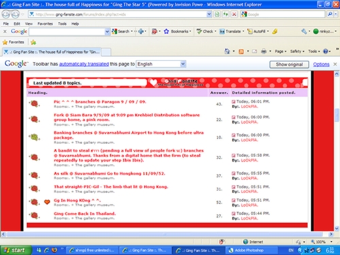This screenshot has width=340, height=255.
Task: Click the browser Back arrow button
Action: pyautogui.click(x=6, y=14)
